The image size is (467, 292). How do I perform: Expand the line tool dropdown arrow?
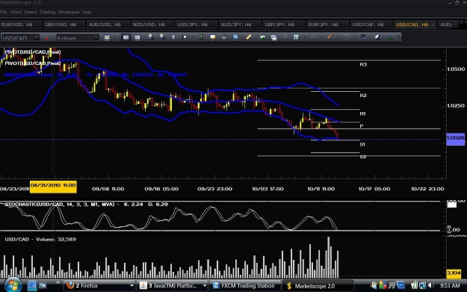coord(338,37)
